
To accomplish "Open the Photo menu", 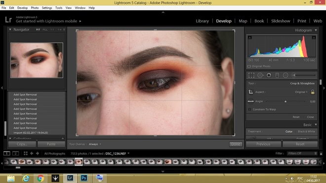I will pos(35,8).
